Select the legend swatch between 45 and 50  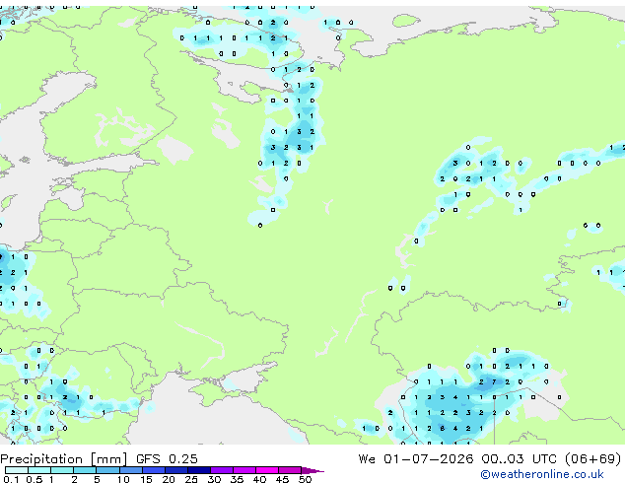pos(290,470)
